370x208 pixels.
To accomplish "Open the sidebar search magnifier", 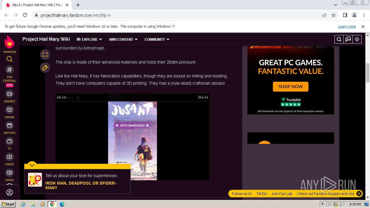I will tap(10, 59).
